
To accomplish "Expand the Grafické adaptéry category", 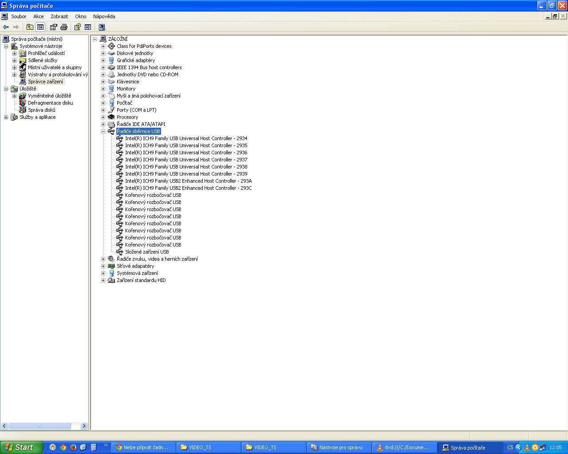I will point(103,60).
